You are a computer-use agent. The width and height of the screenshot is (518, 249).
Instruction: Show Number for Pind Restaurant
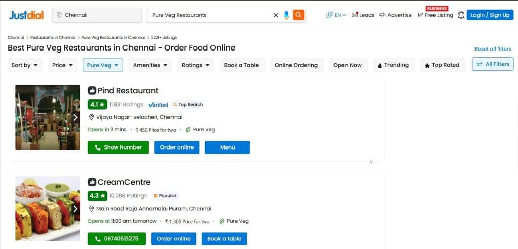(x=118, y=147)
